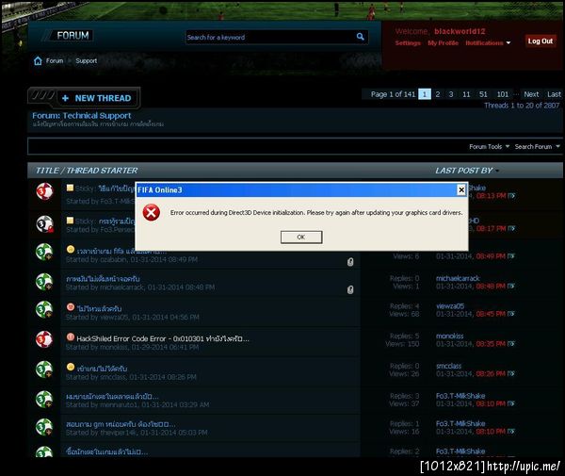Click the yellow smiley icon in ozababin thread

tap(71, 249)
